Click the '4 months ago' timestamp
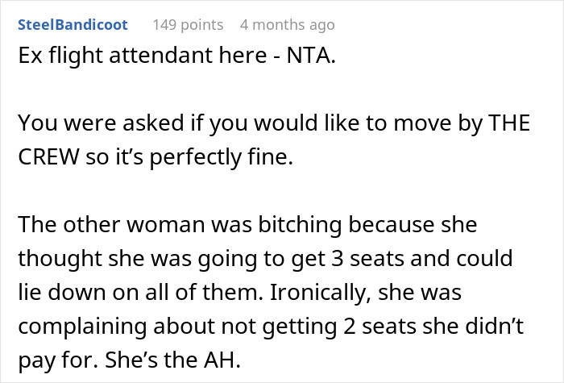The width and height of the screenshot is (564, 383). click(287, 25)
